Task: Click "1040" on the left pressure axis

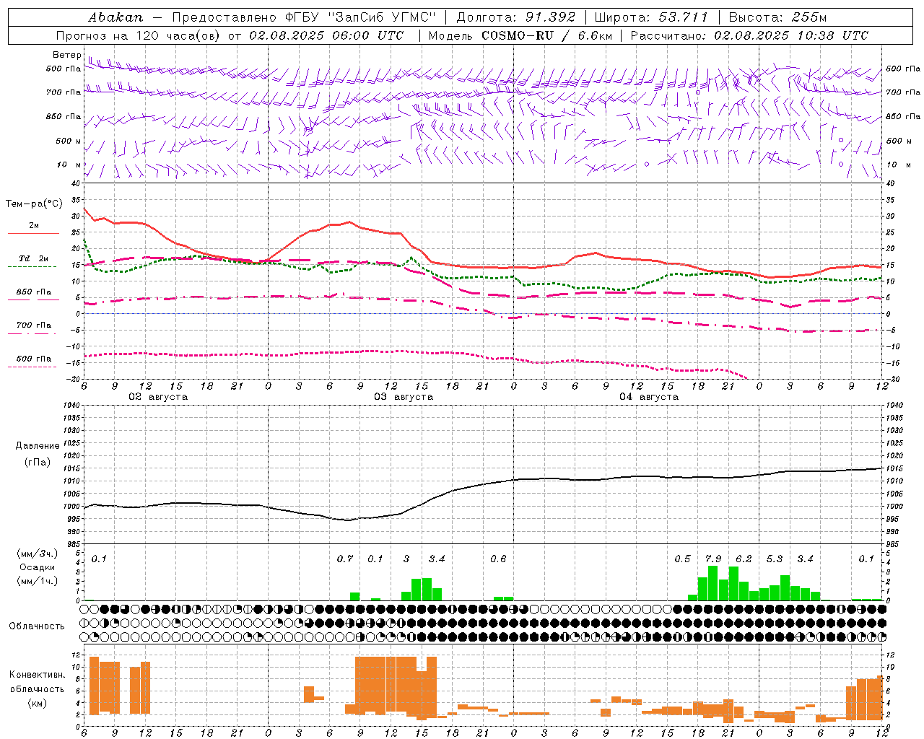Action: [71, 406]
